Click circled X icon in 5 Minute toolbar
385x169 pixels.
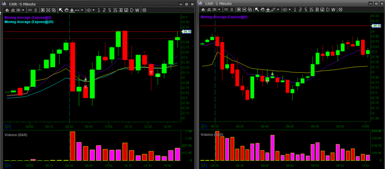[144, 10]
